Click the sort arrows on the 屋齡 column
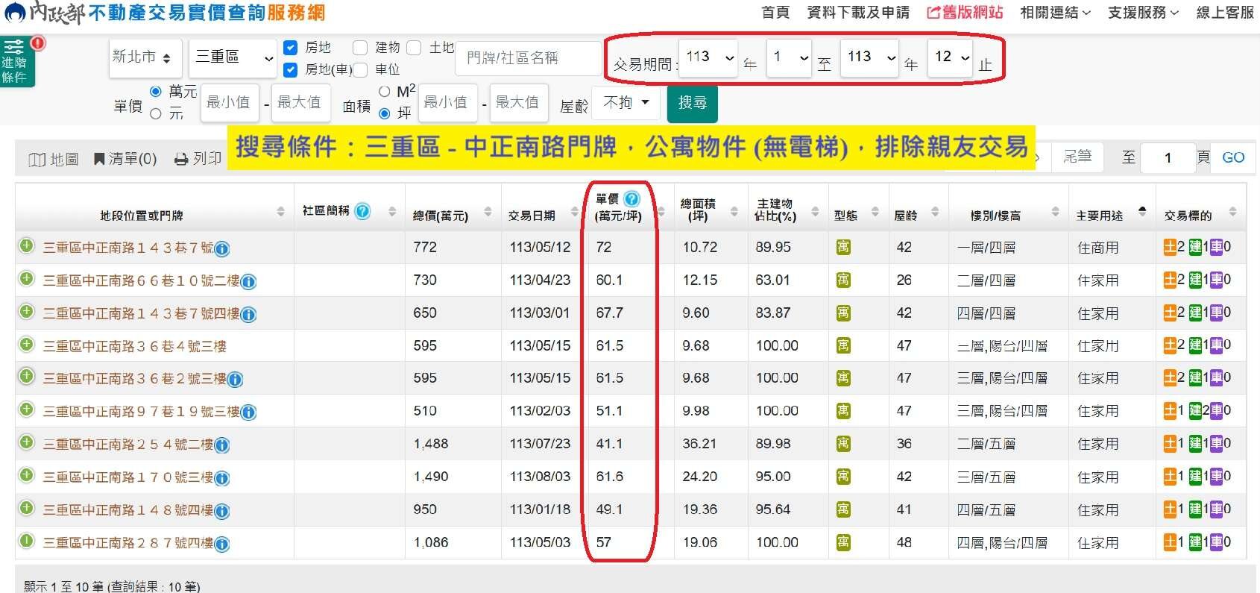This screenshot has height=593, width=1260. (935, 212)
